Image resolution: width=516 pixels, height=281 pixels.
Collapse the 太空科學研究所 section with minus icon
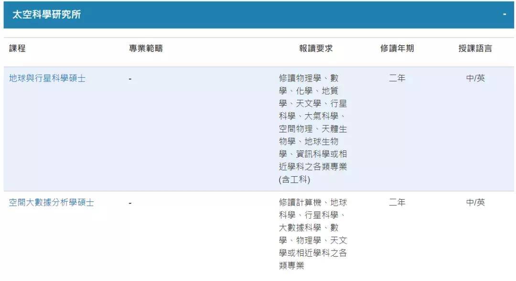click(505, 15)
